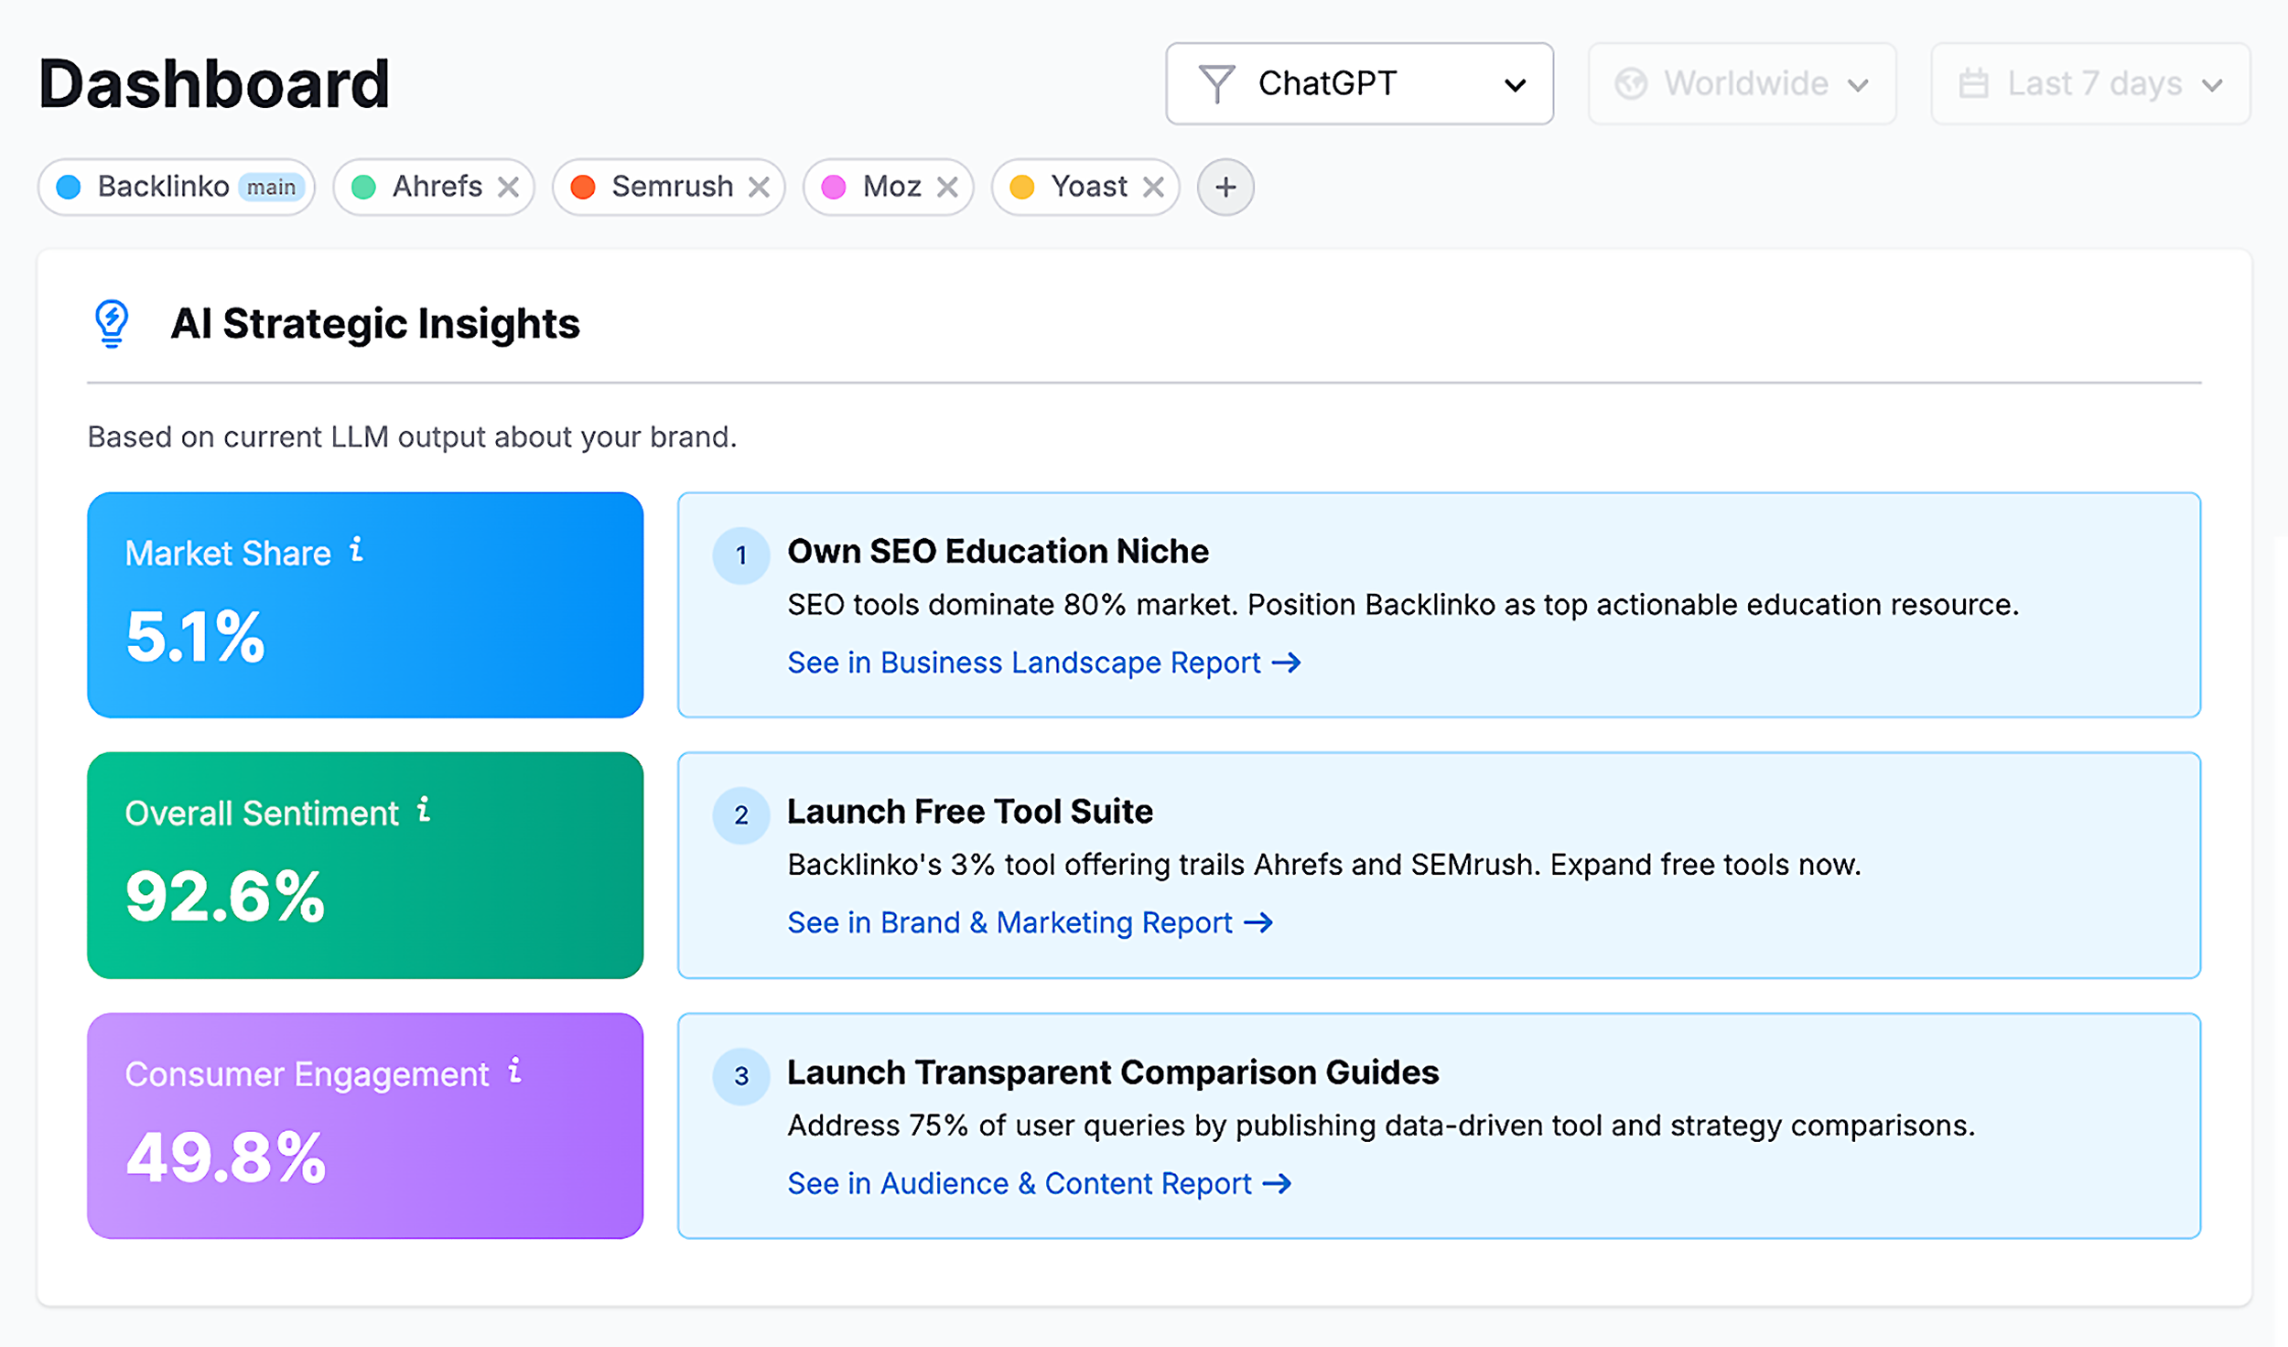Open the Worldwide region dropdown
This screenshot has height=1347, width=2288.
click(1742, 83)
